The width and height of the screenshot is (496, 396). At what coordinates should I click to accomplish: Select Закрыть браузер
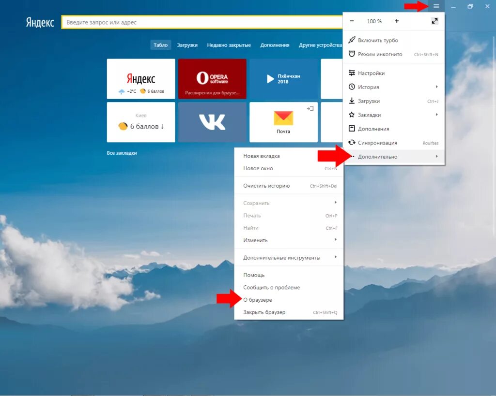(289, 312)
